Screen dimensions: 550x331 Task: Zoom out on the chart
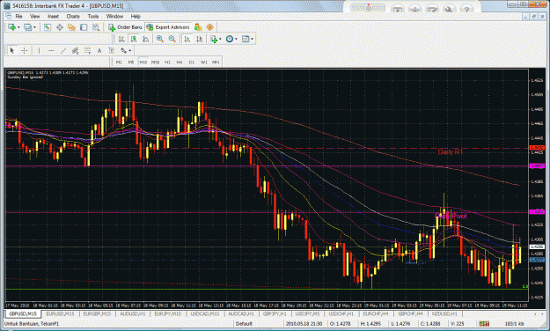pos(172,39)
